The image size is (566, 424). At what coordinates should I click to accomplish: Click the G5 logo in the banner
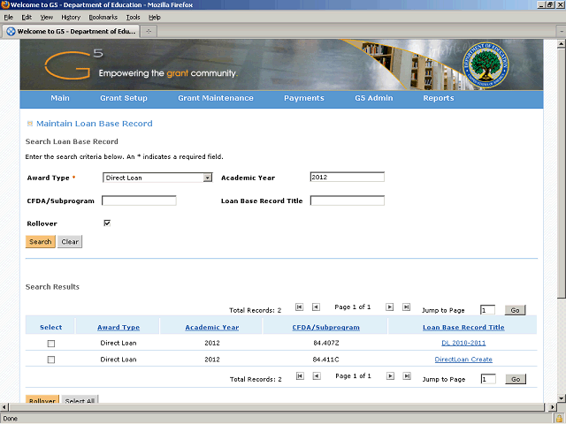[73, 64]
